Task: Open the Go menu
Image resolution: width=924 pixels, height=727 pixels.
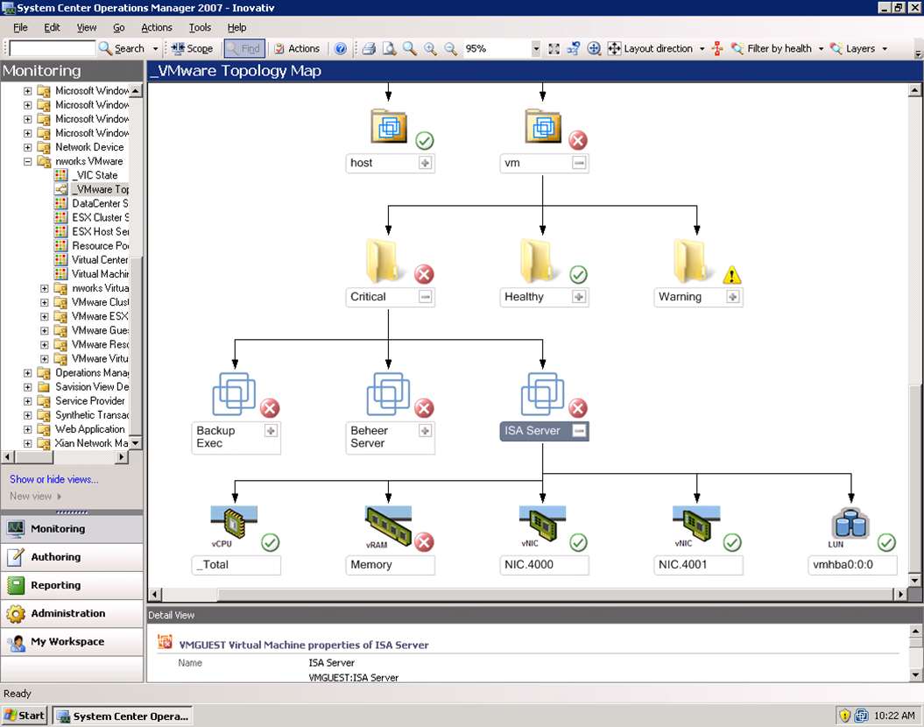Action: tap(118, 28)
